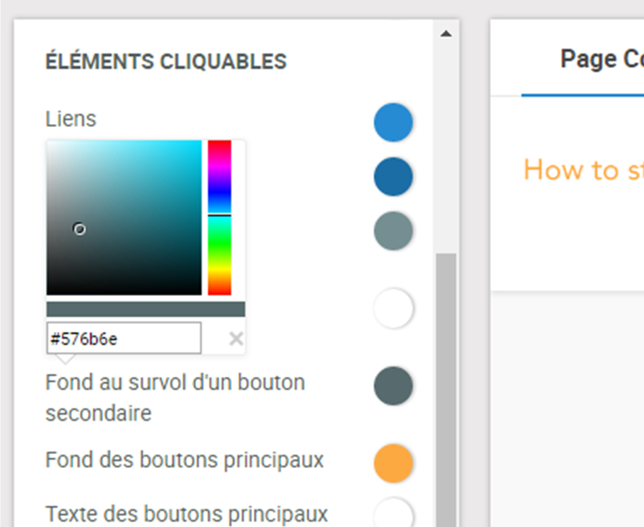Close the color picker with the X

pos(236,339)
